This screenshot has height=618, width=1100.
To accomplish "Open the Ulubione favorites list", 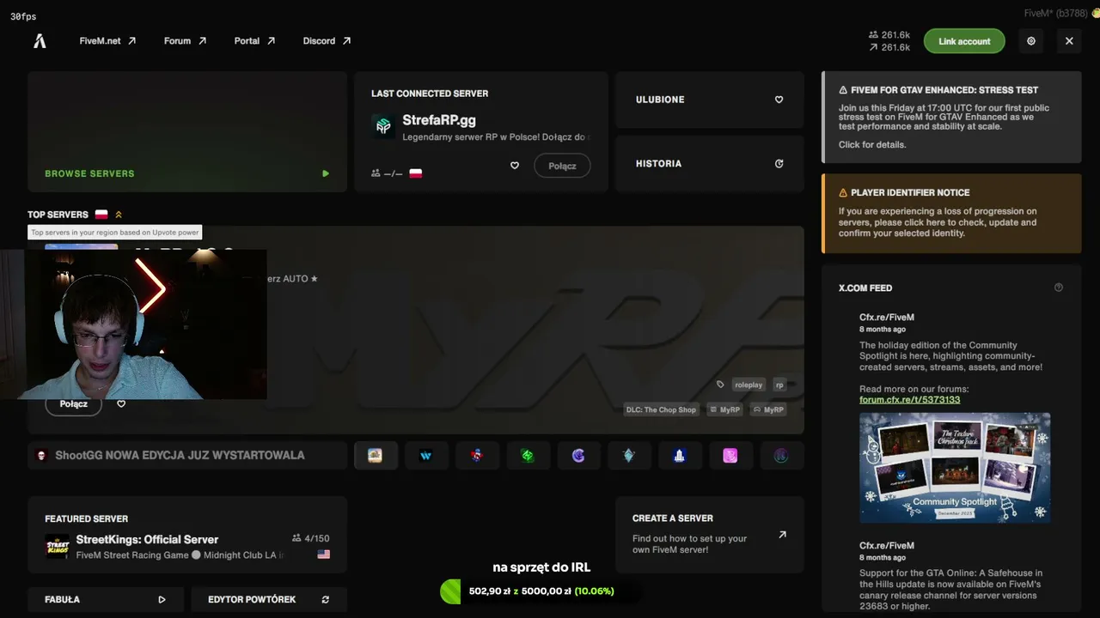I will 710,100.
